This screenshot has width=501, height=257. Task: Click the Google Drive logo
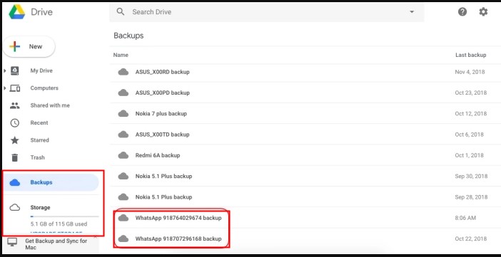coord(17,12)
